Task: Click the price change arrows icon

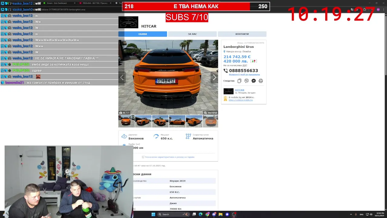Action: tap(253, 61)
